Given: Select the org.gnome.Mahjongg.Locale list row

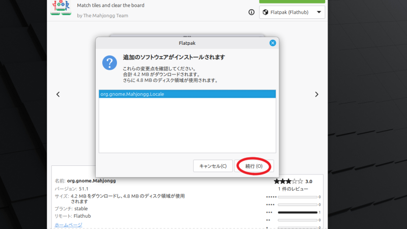Looking at the screenshot, I should pyautogui.click(x=187, y=94).
